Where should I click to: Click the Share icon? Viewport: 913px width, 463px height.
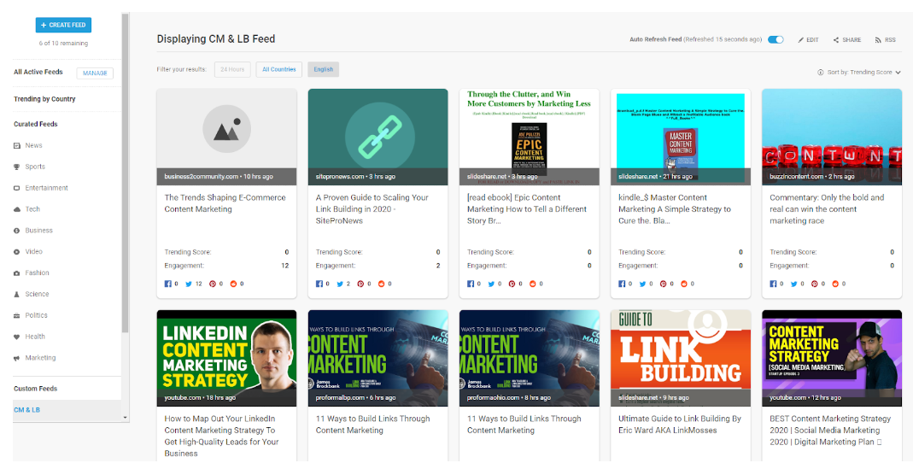coord(836,40)
